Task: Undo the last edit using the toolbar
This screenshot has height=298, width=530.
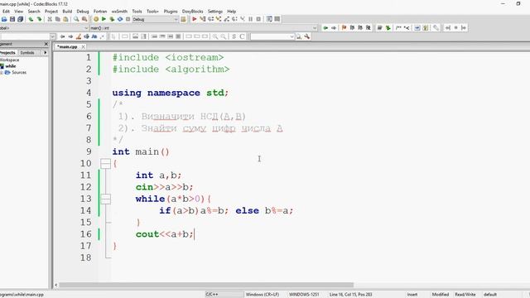Action: pos(31,19)
